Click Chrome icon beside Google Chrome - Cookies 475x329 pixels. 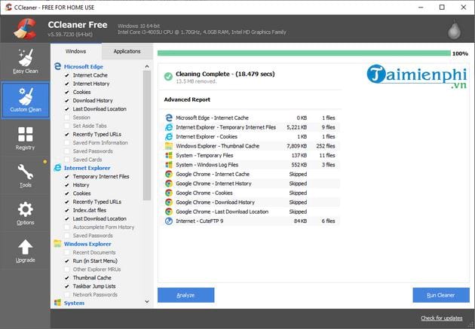pyautogui.click(x=169, y=193)
